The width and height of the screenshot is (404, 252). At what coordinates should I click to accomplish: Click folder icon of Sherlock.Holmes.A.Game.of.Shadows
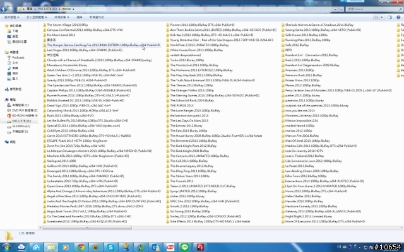(x=283, y=25)
